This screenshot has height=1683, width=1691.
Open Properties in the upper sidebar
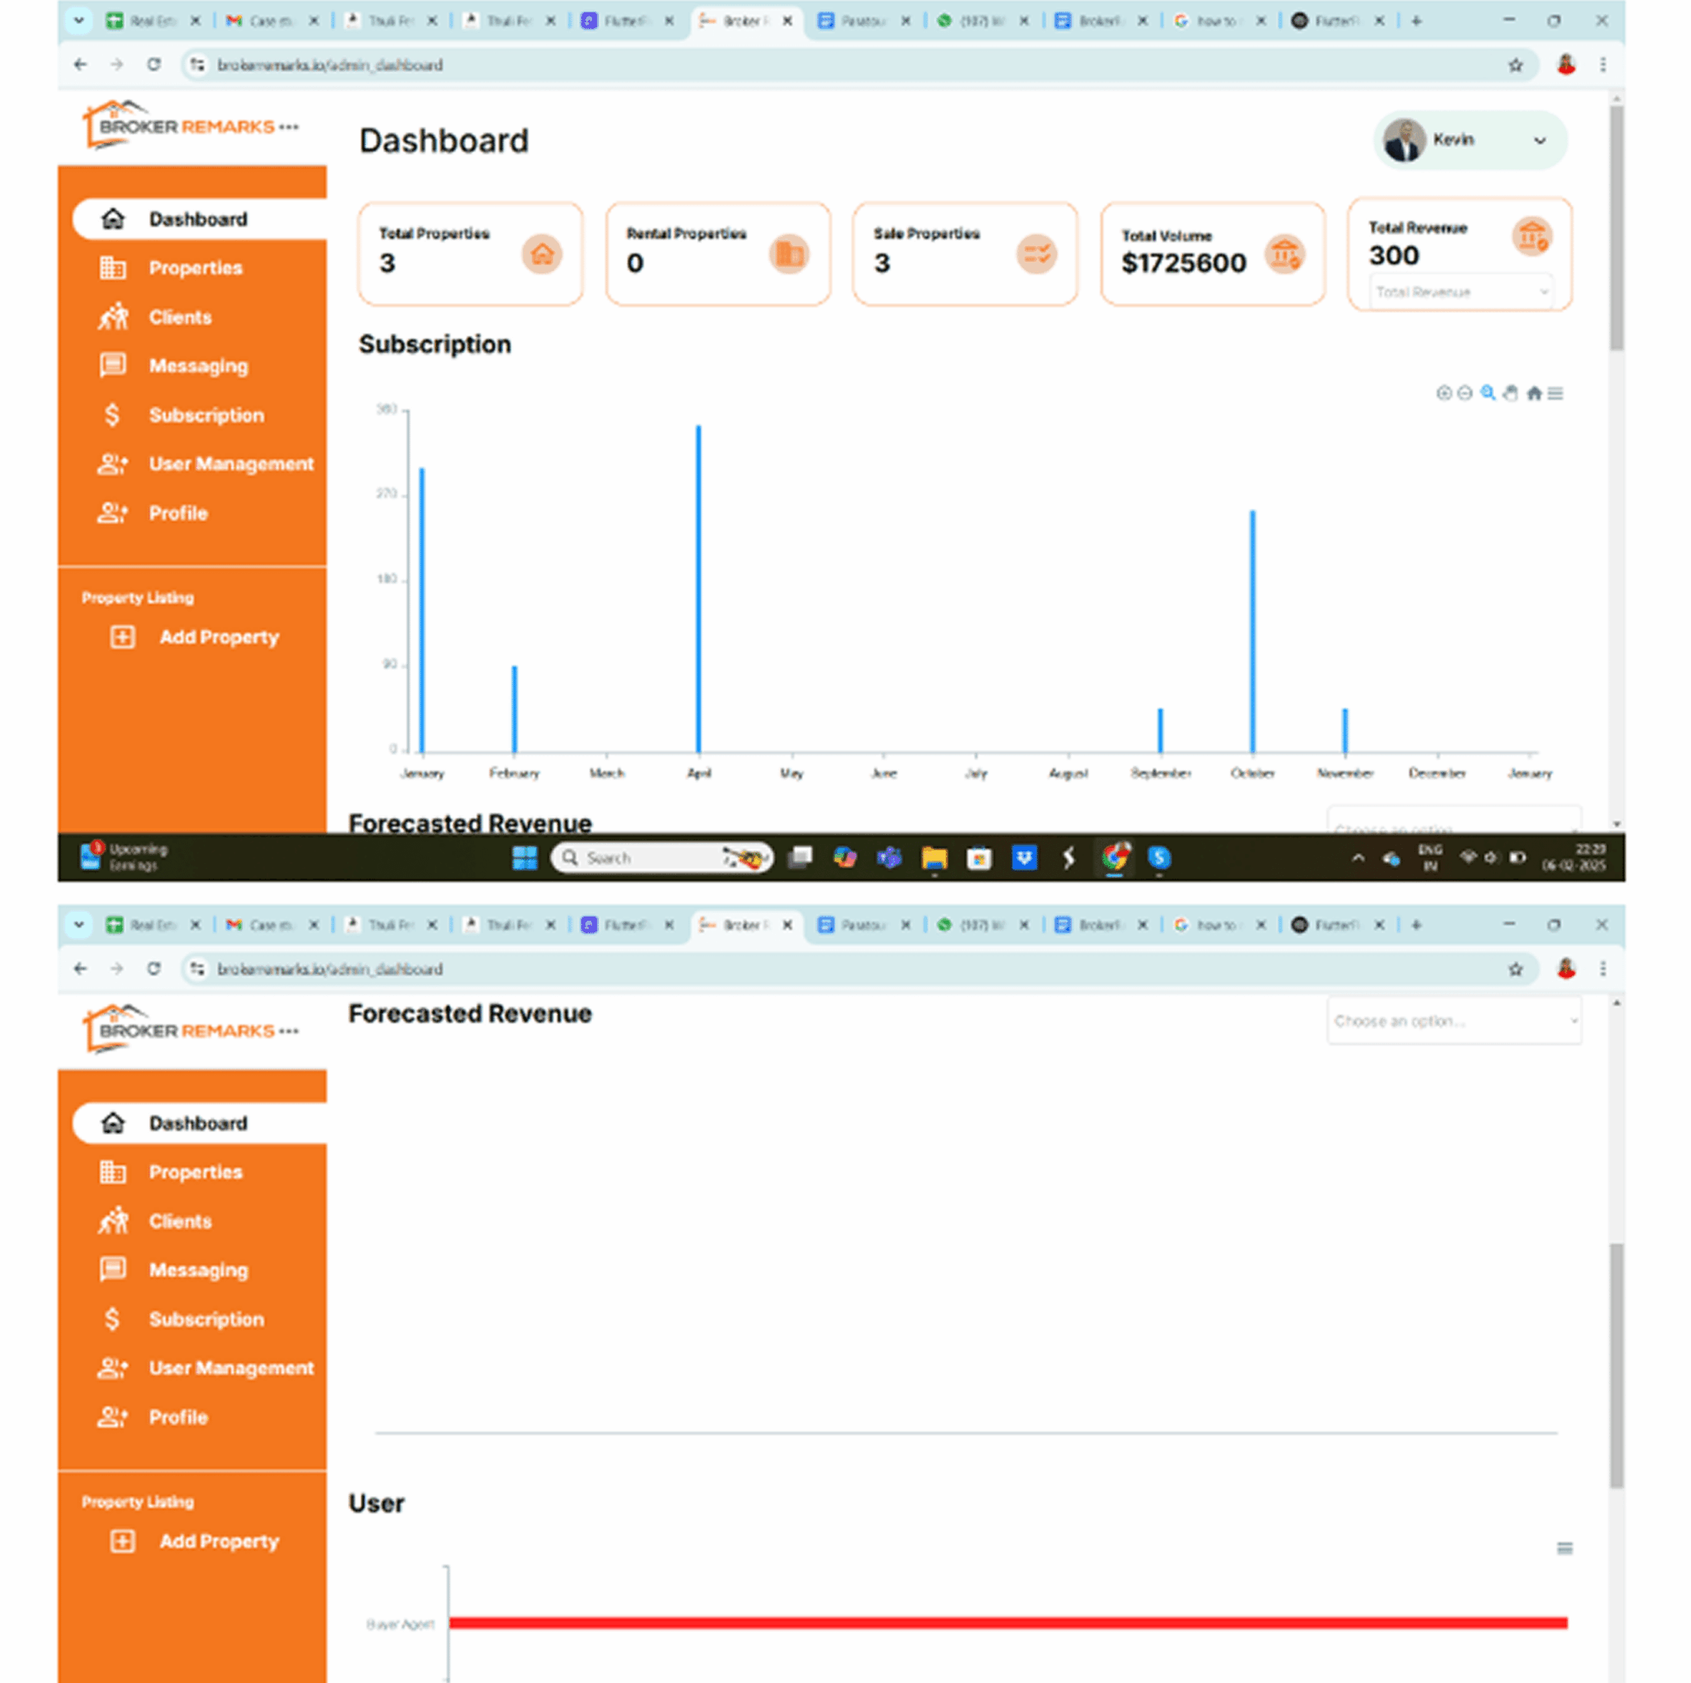(193, 268)
